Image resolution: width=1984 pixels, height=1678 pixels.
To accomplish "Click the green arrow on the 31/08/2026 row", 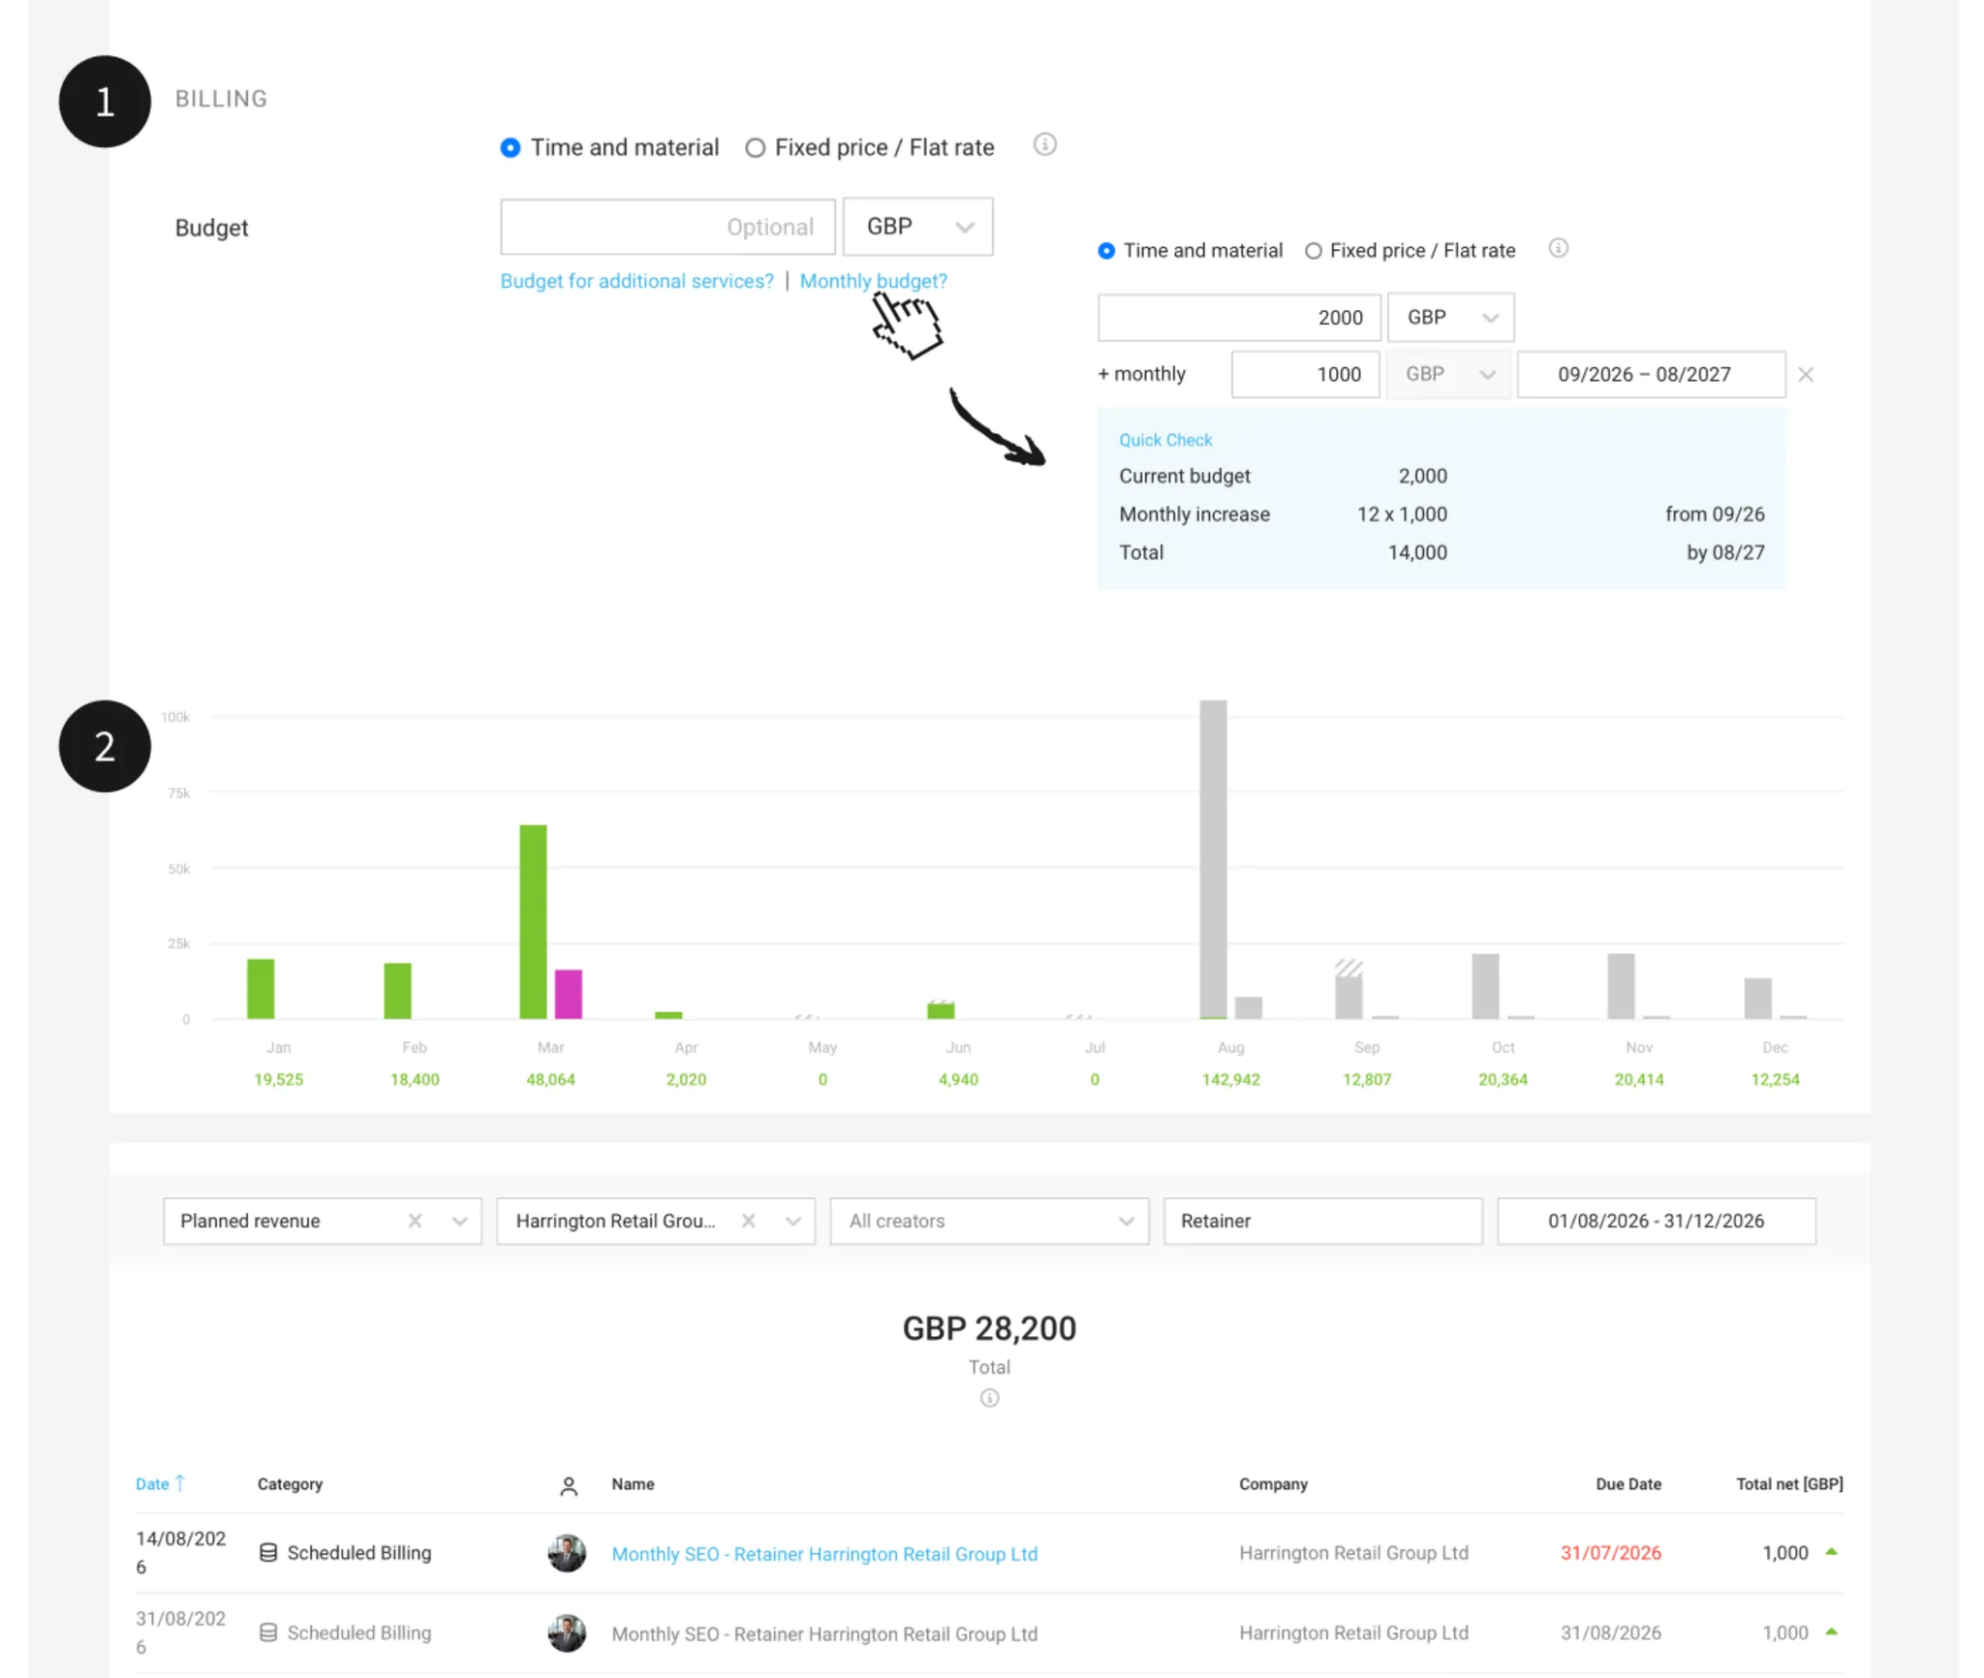I will click(x=1831, y=1631).
